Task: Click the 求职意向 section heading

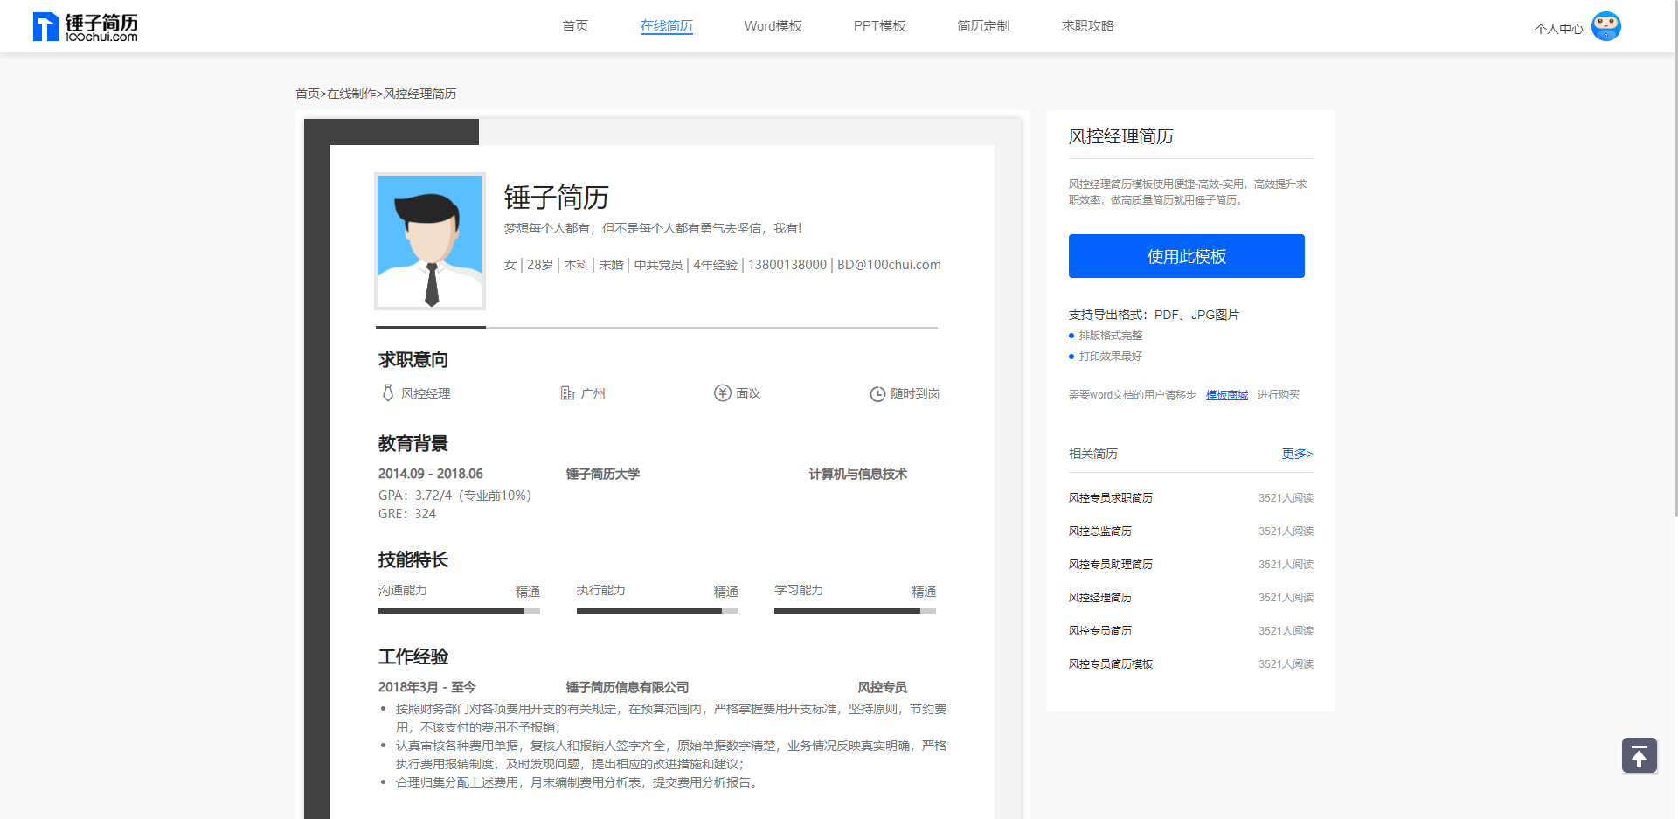Action: click(x=413, y=359)
